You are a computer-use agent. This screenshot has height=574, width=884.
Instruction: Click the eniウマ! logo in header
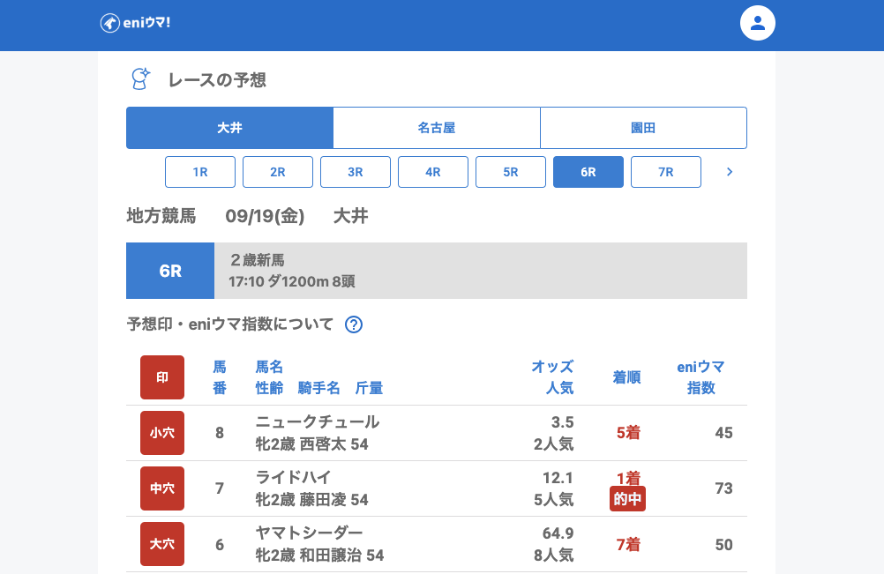135,23
